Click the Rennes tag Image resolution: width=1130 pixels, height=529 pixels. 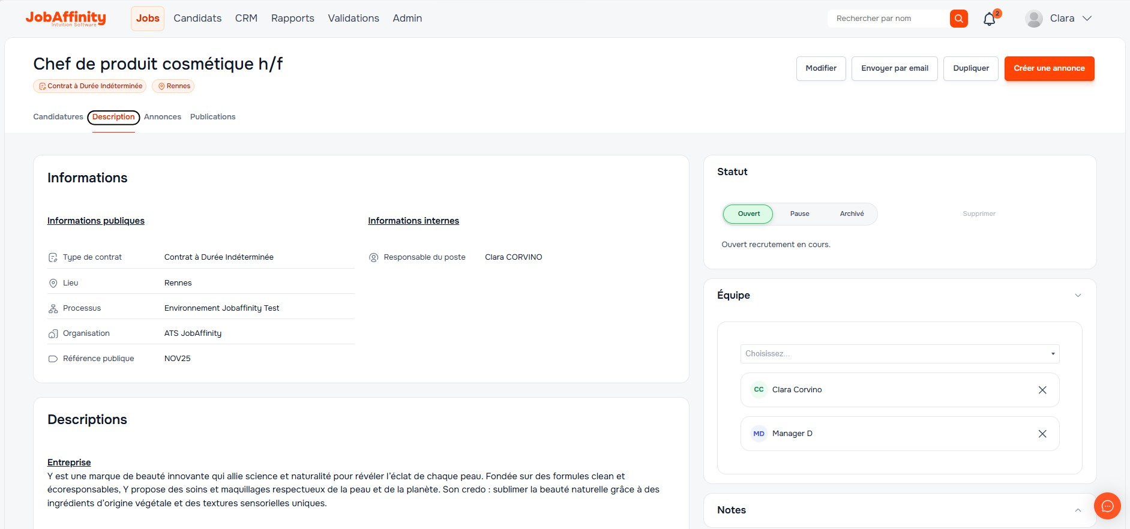click(173, 86)
